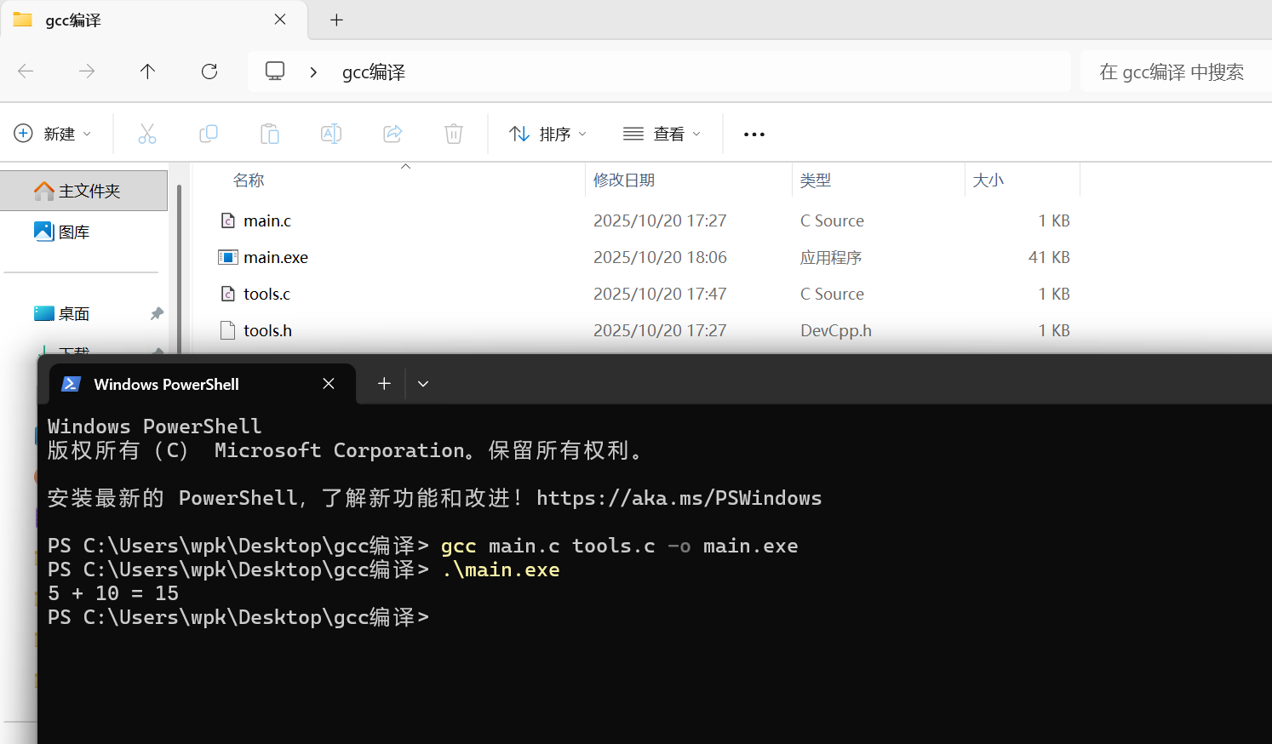Click the Paste icon in Explorer toolbar

270,134
